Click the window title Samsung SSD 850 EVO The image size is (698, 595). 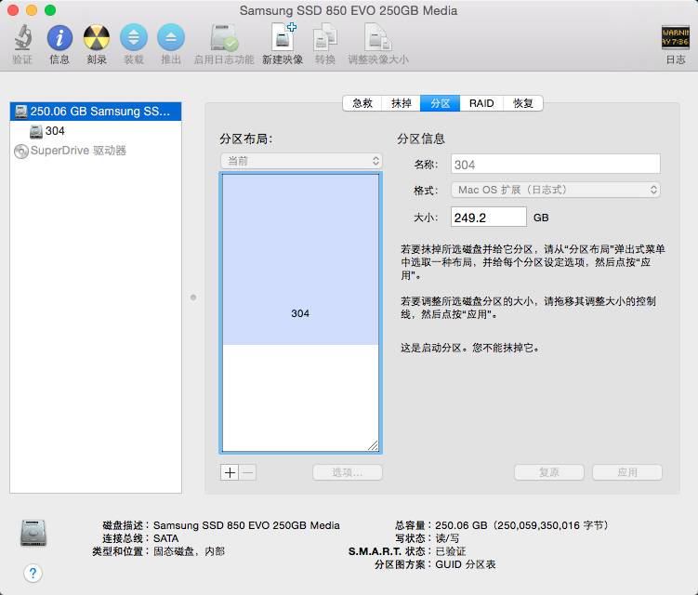[349, 10]
